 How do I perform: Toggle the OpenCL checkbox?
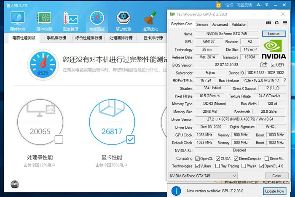[197, 159]
